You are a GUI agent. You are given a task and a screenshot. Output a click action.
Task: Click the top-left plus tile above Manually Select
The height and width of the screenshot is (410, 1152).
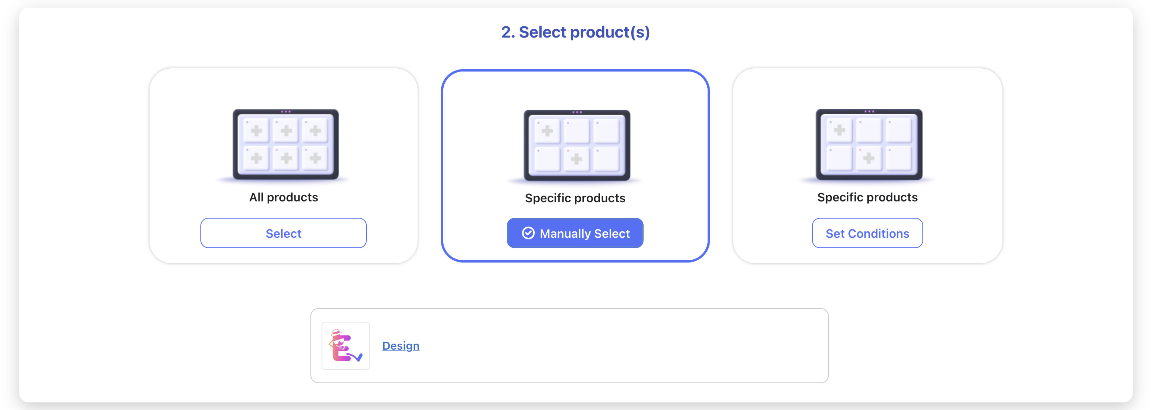point(547,131)
